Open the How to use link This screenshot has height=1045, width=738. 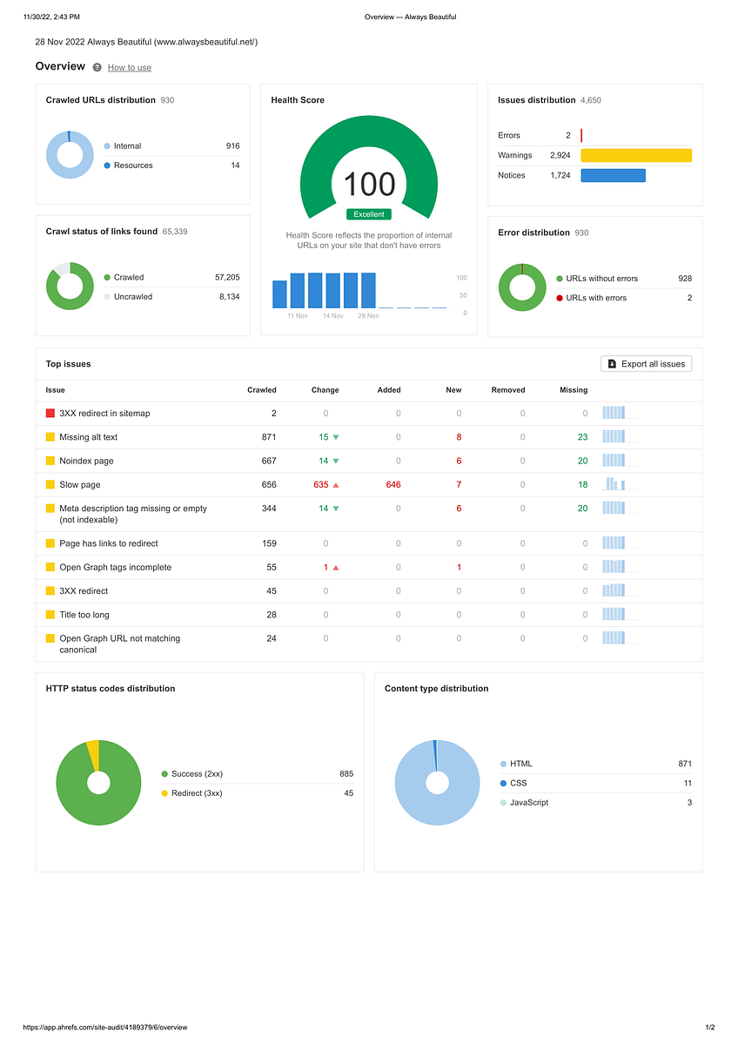(x=130, y=68)
